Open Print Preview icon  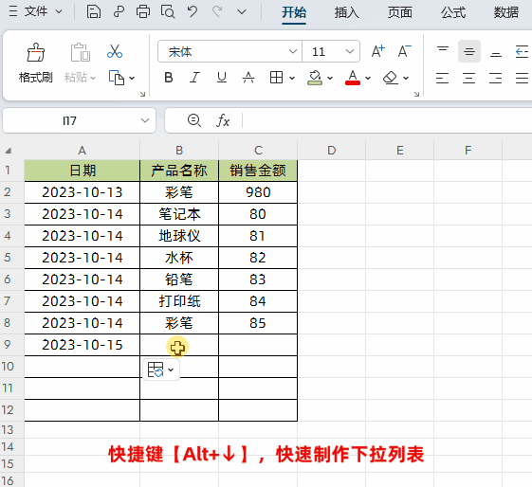pos(168,12)
